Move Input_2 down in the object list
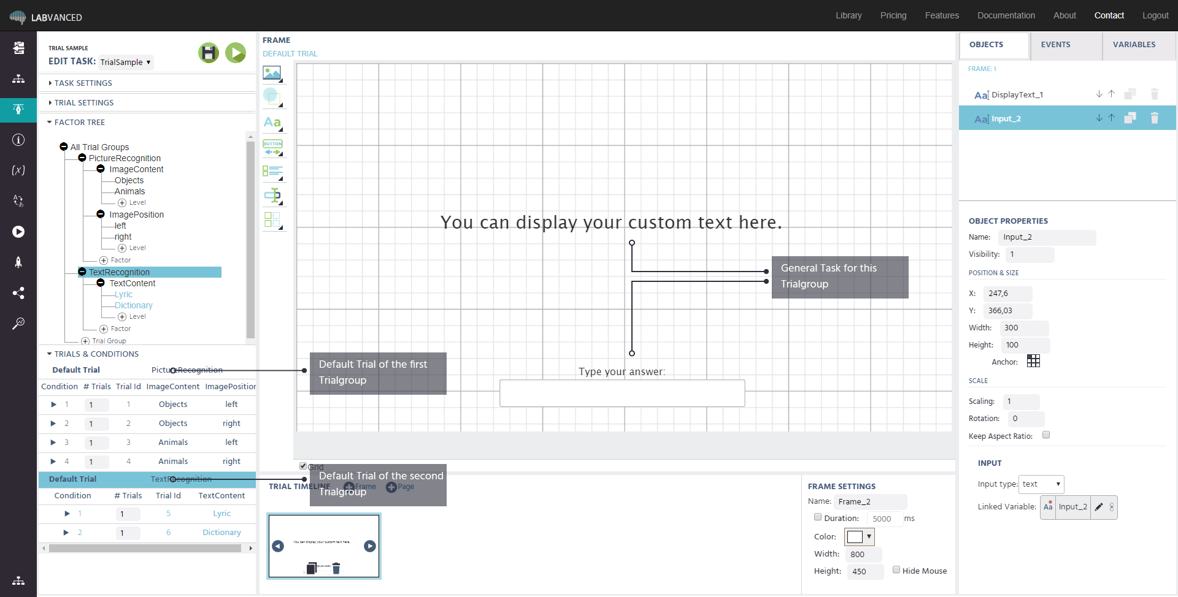 coord(1099,118)
